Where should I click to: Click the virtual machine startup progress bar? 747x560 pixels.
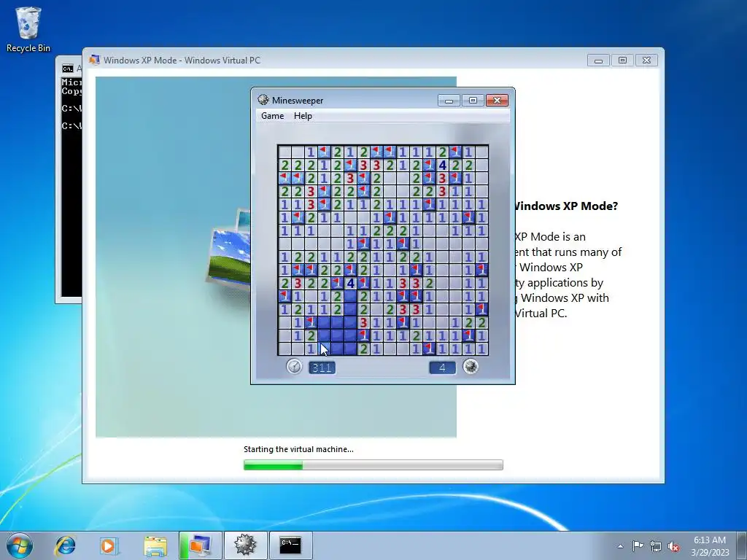click(x=373, y=464)
